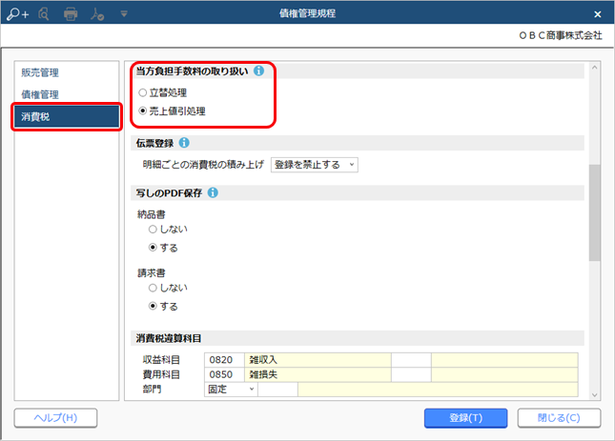Switch to 販売管理 category
This screenshot has width=615, height=441.
point(40,72)
